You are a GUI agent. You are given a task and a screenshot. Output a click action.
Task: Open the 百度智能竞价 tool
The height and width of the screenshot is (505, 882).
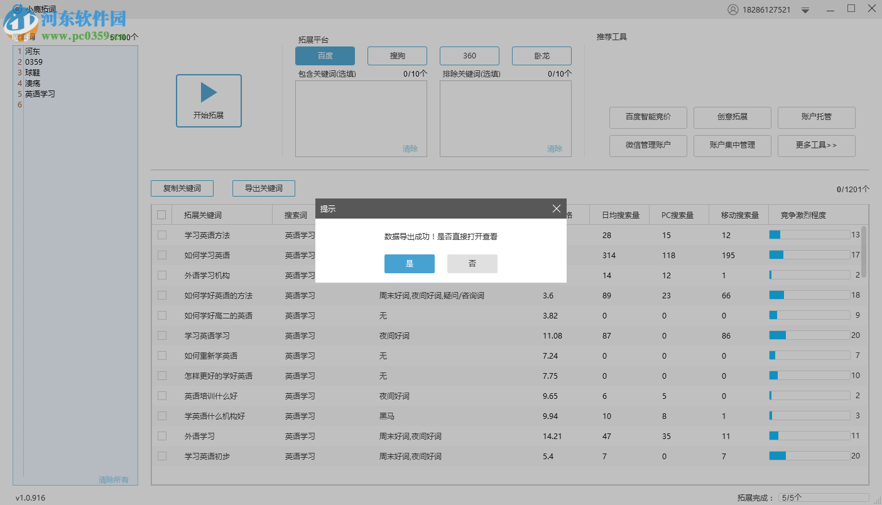(648, 117)
